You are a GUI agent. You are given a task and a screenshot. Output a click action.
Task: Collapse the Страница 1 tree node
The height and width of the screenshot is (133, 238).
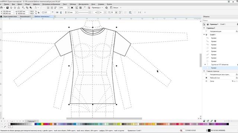[204, 28]
